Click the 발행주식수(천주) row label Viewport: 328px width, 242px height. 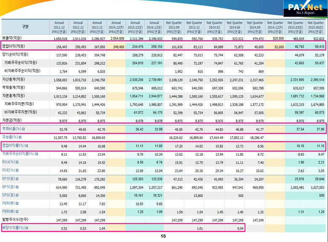(x=17, y=220)
